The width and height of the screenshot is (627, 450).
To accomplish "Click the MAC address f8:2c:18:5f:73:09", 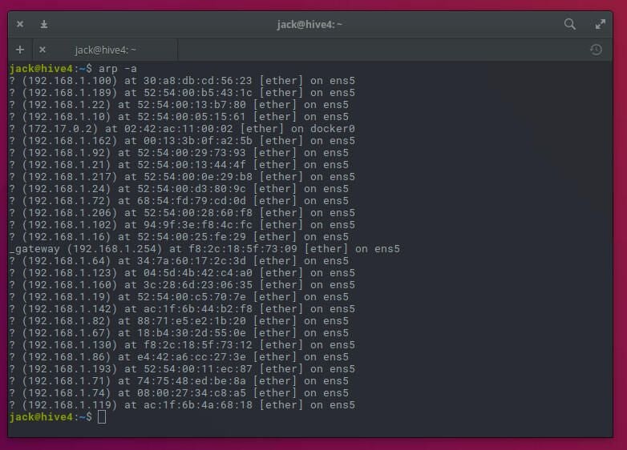I will click(243, 249).
